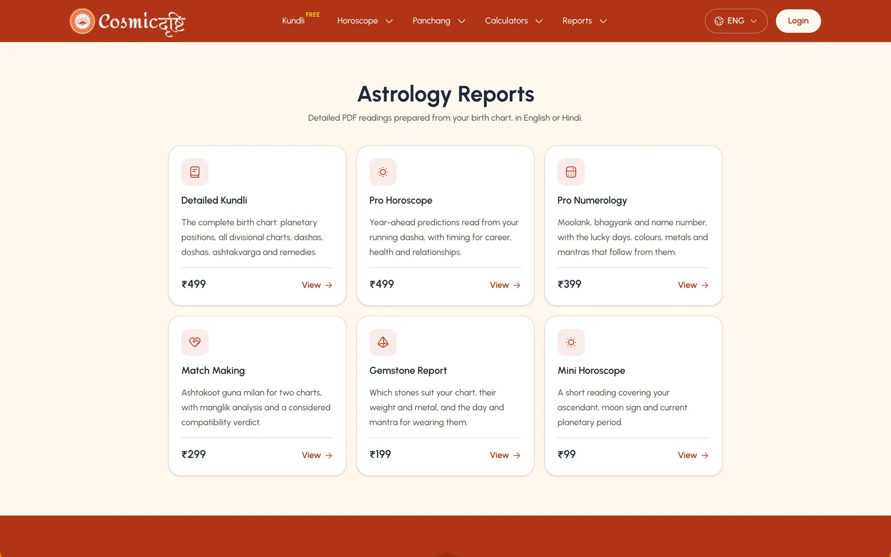View the Detailed Kundli report
Viewport: 891px width, 557px height.
317,285
